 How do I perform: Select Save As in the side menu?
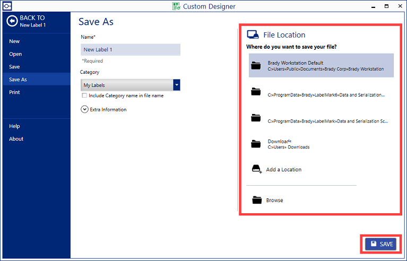tap(36, 80)
